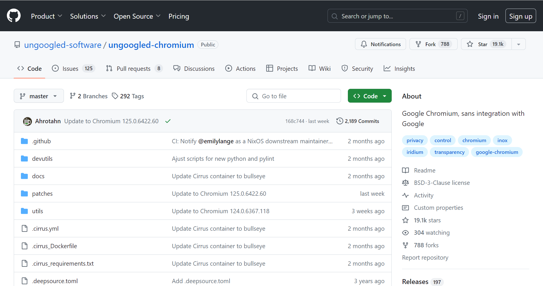Open repository search with magnifying glass icon
This screenshot has height=286, width=543.
click(x=334, y=16)
